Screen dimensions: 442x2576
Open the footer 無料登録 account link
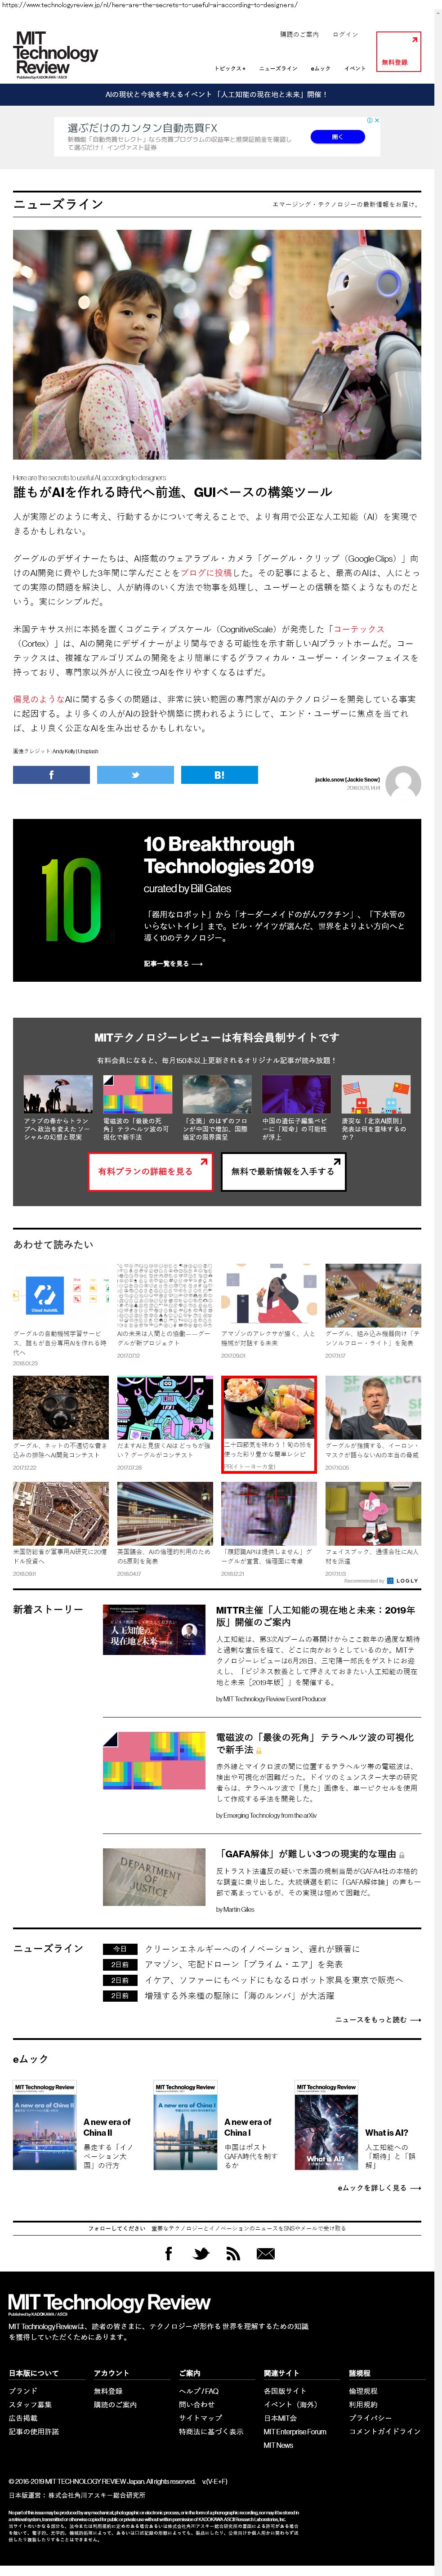[108, 2391]
